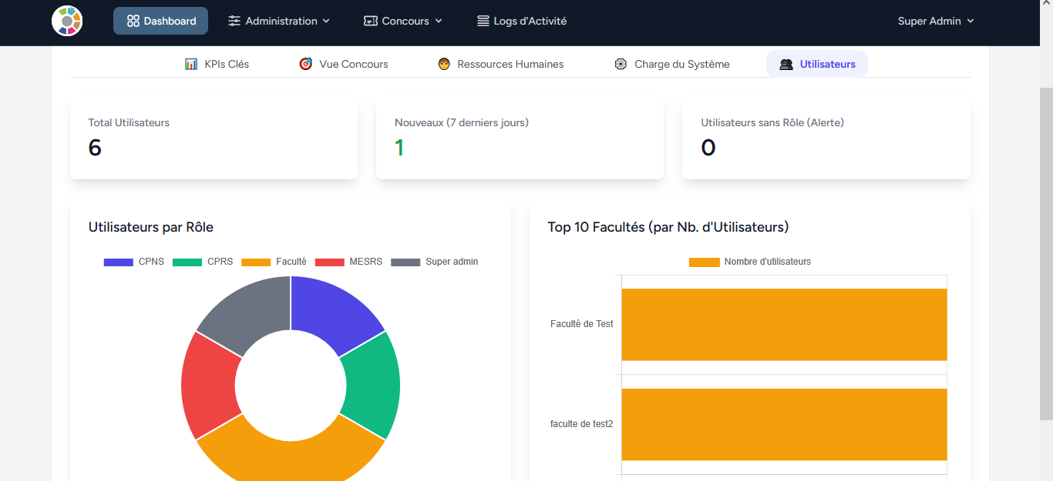Toggle Faculté legend item visibility

pos(274,262)
